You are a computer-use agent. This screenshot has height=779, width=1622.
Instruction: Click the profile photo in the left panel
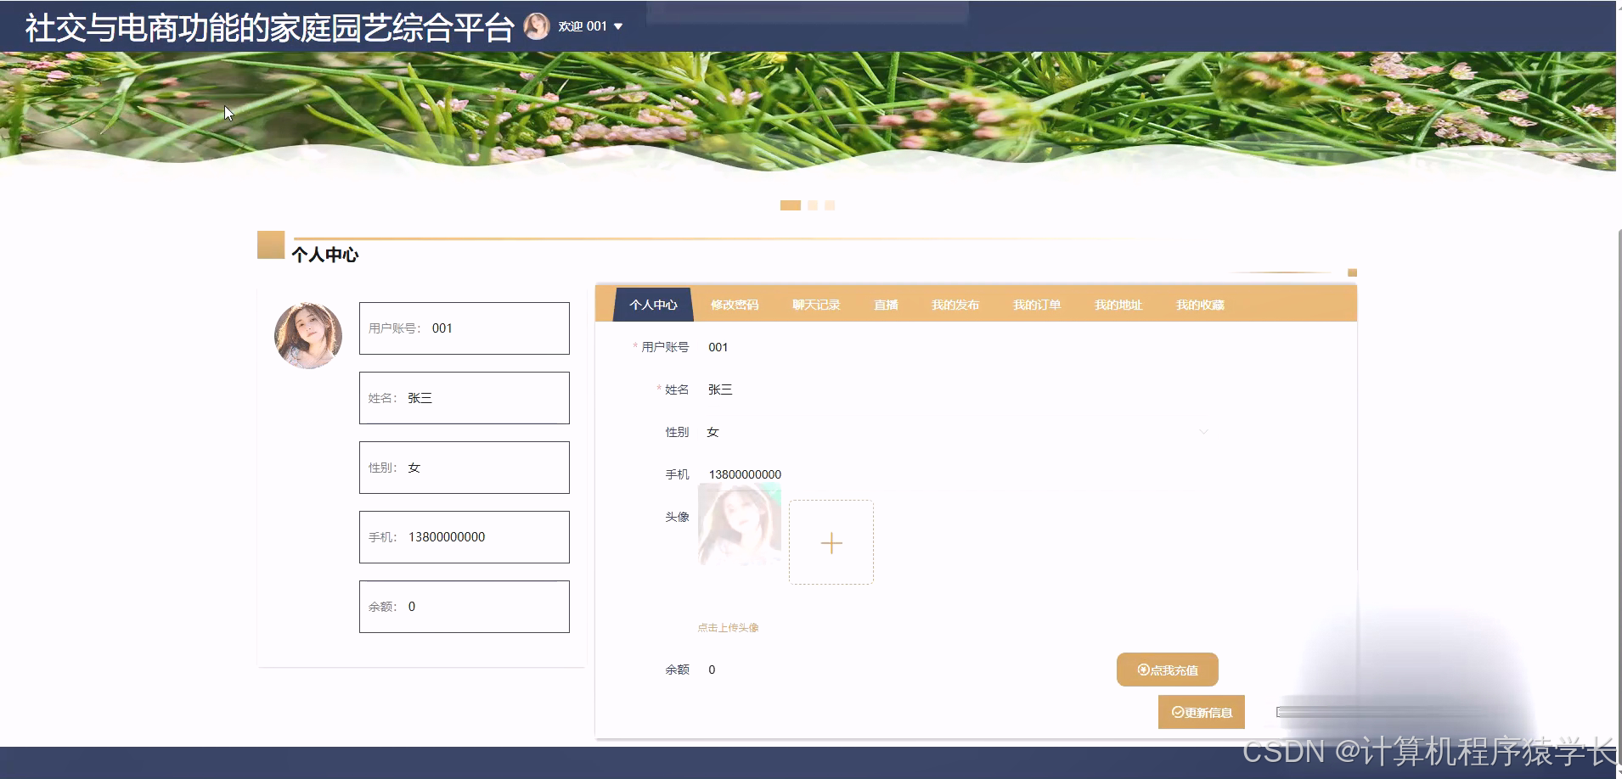307,335
